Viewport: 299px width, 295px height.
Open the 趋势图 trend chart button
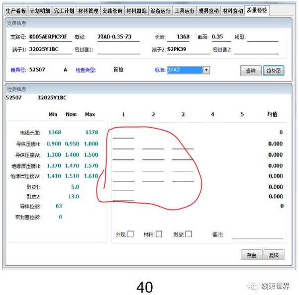pyautogui.click(x=274, y=71)
